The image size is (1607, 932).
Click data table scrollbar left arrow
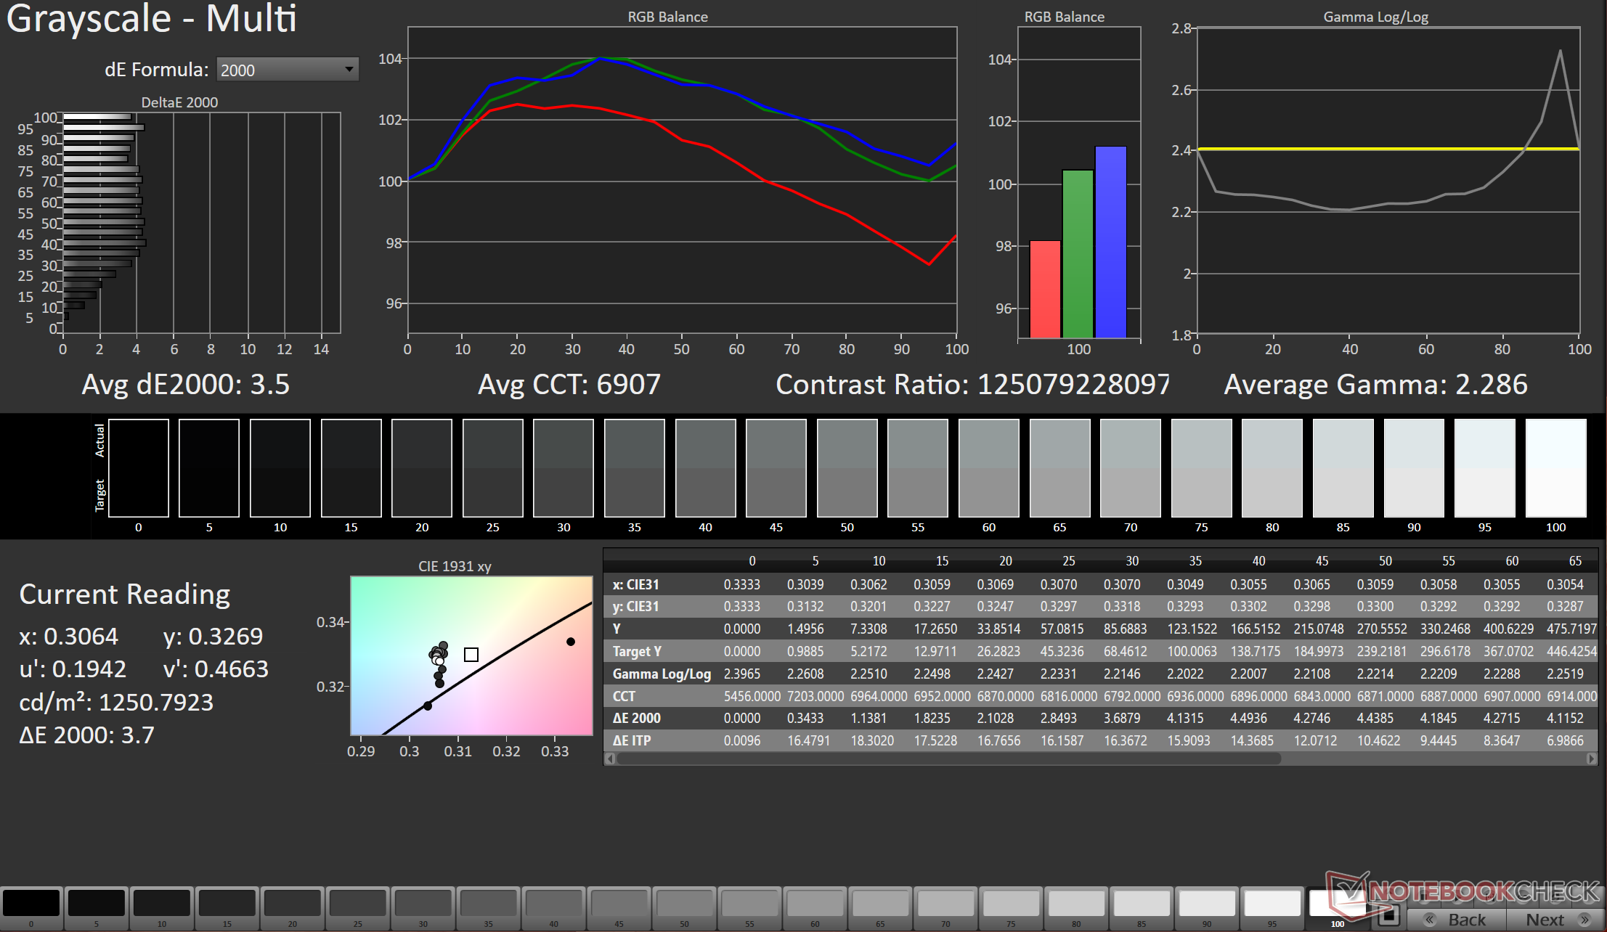click(611, 759)
